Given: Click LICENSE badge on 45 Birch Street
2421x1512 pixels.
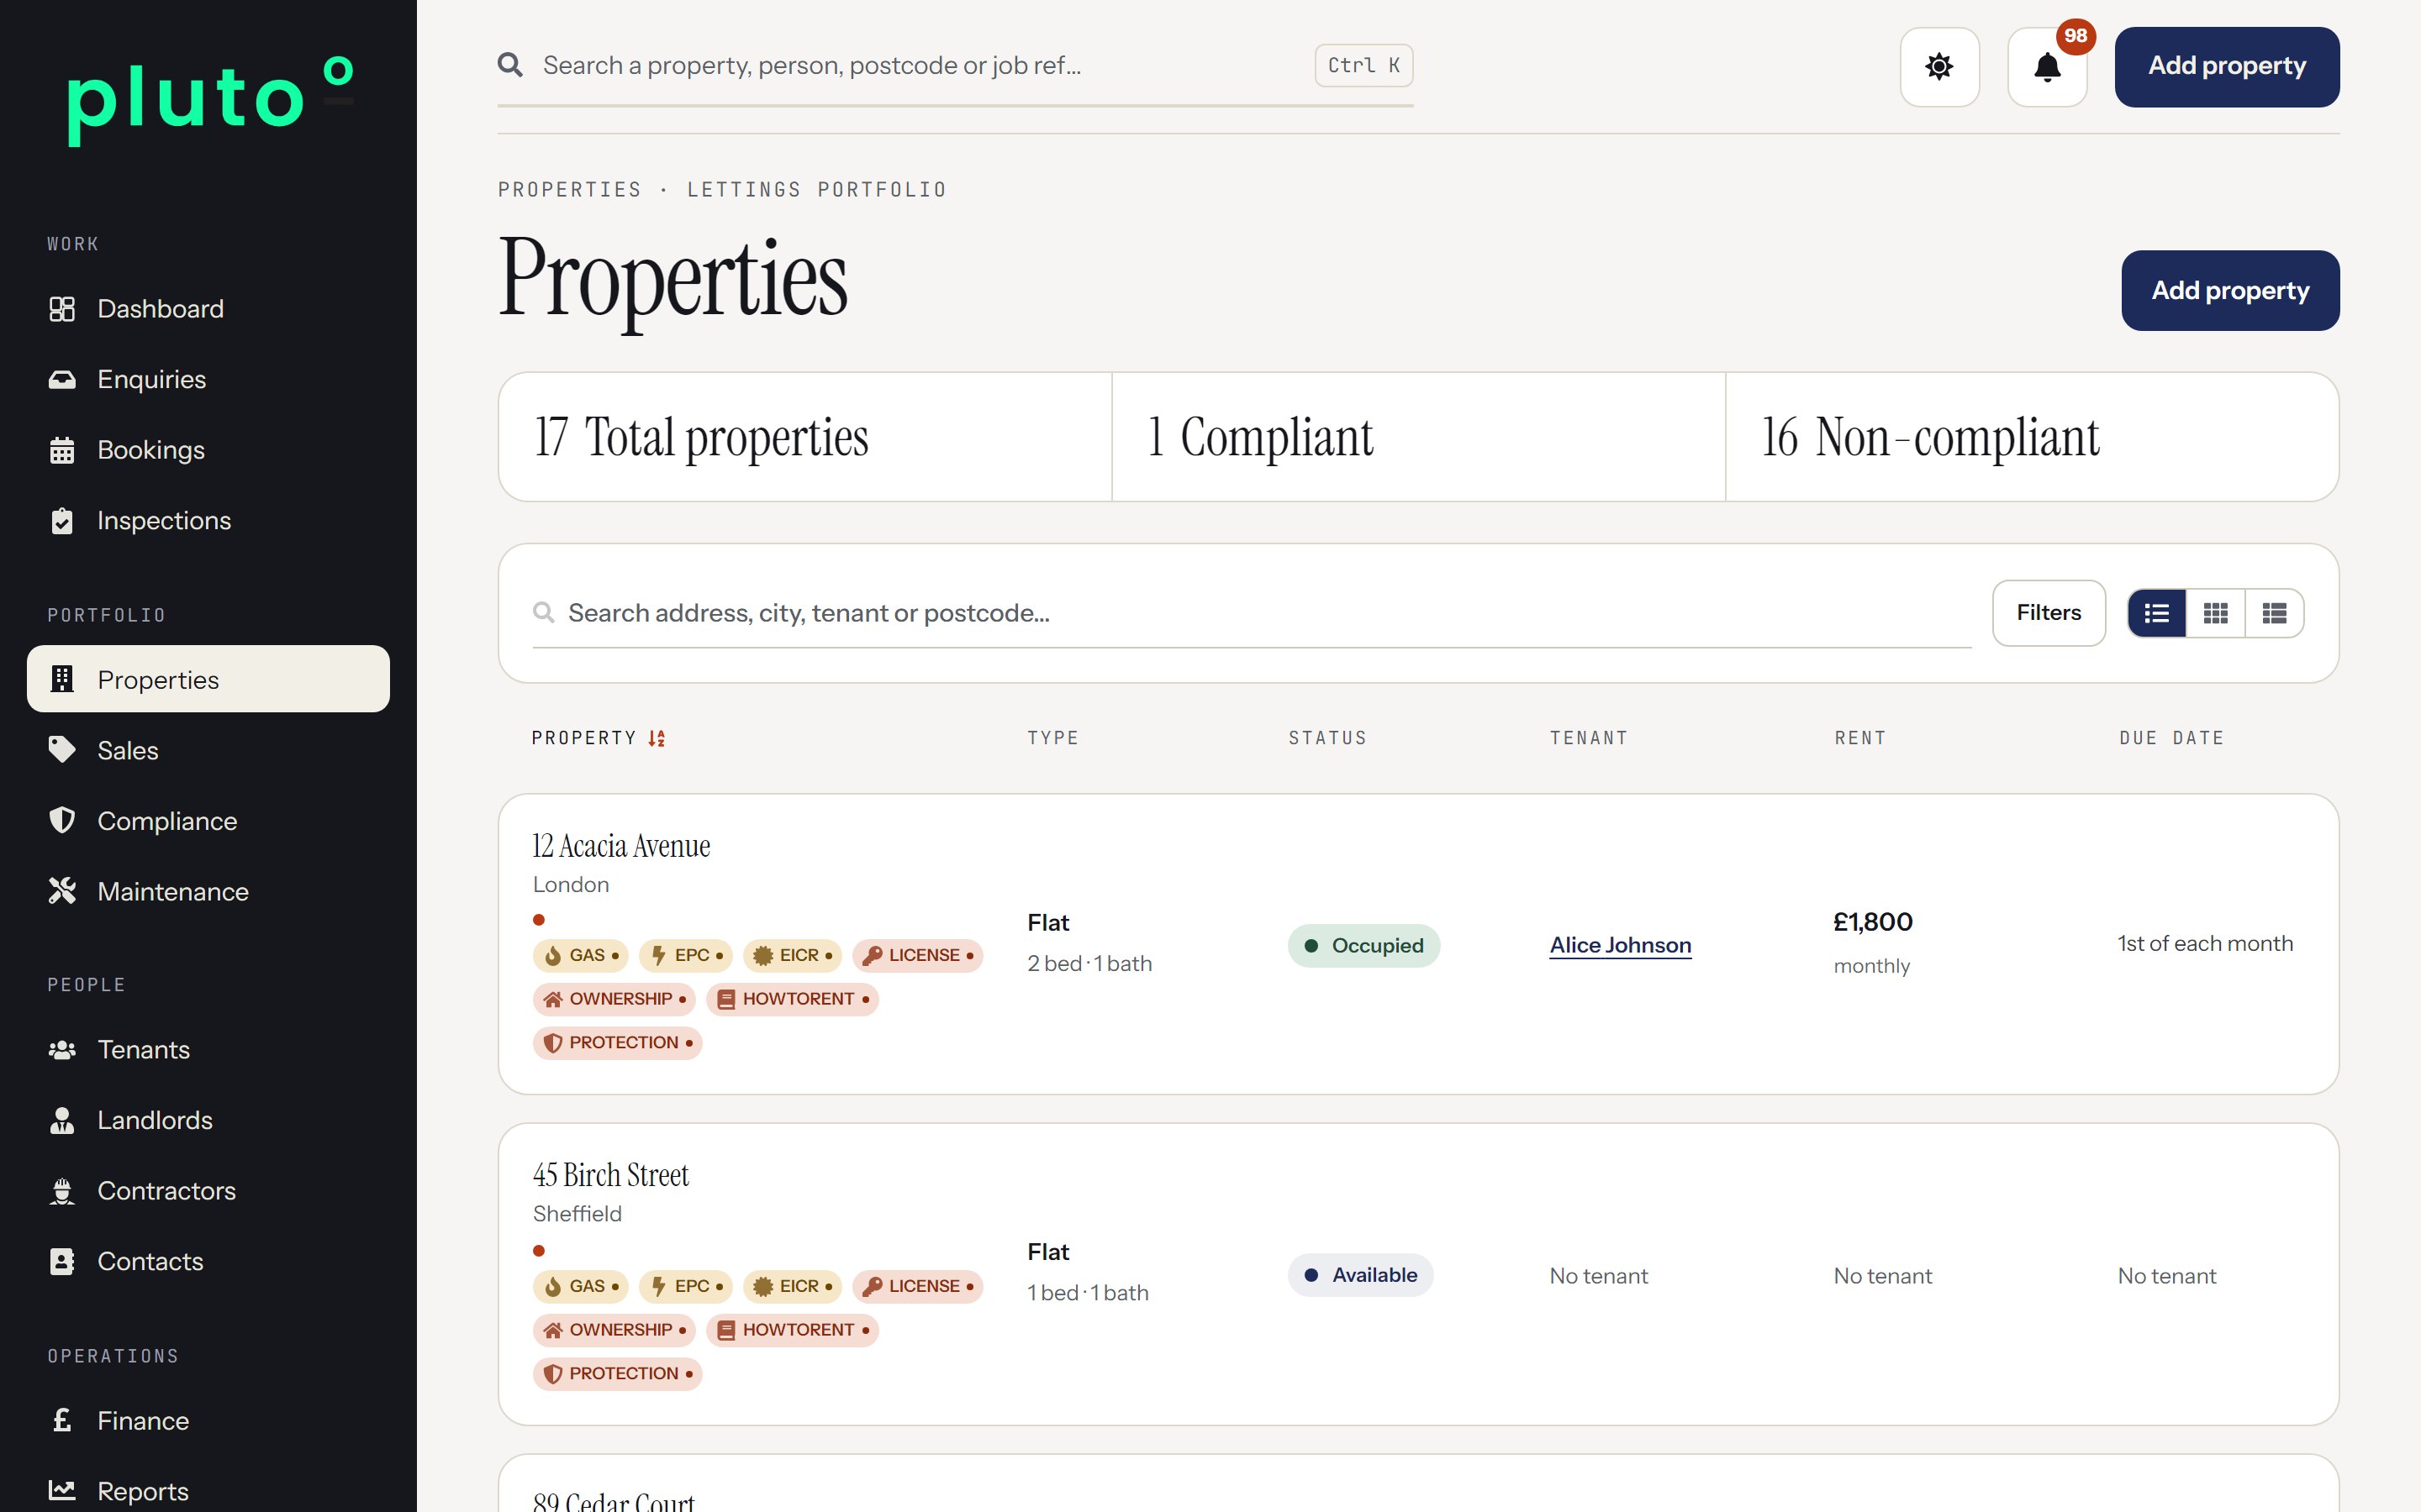Looking at the screenshot, I should point(917,1286).
